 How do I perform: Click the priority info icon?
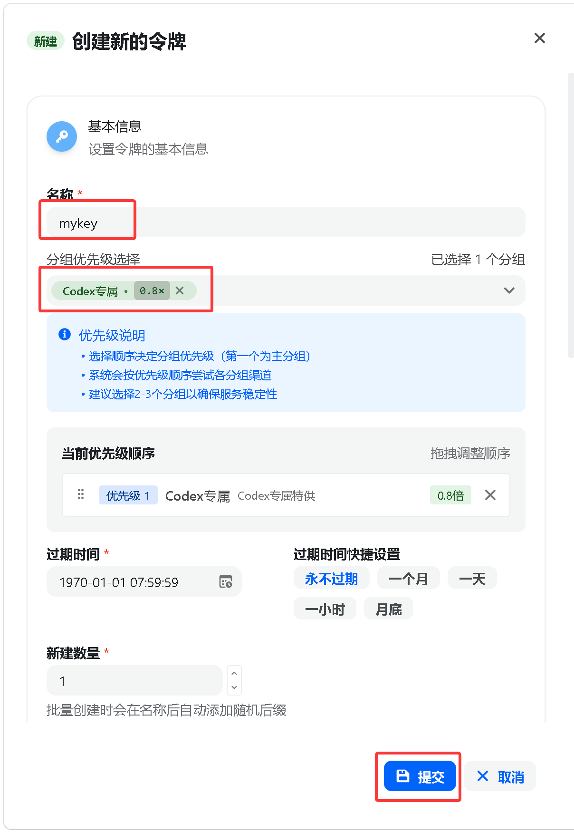click(x=65, y=334)
